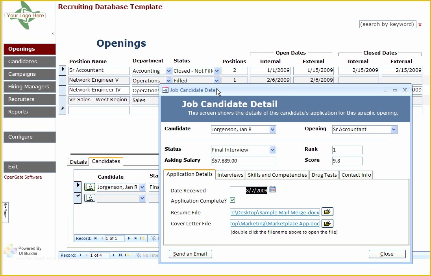Select the Sr Accountant row using its record selector
The width and height of the screenshot is (431, 276).
tap(62, 70)
